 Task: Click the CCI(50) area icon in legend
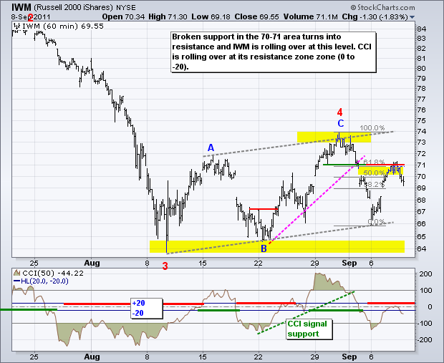coord(17,273)
